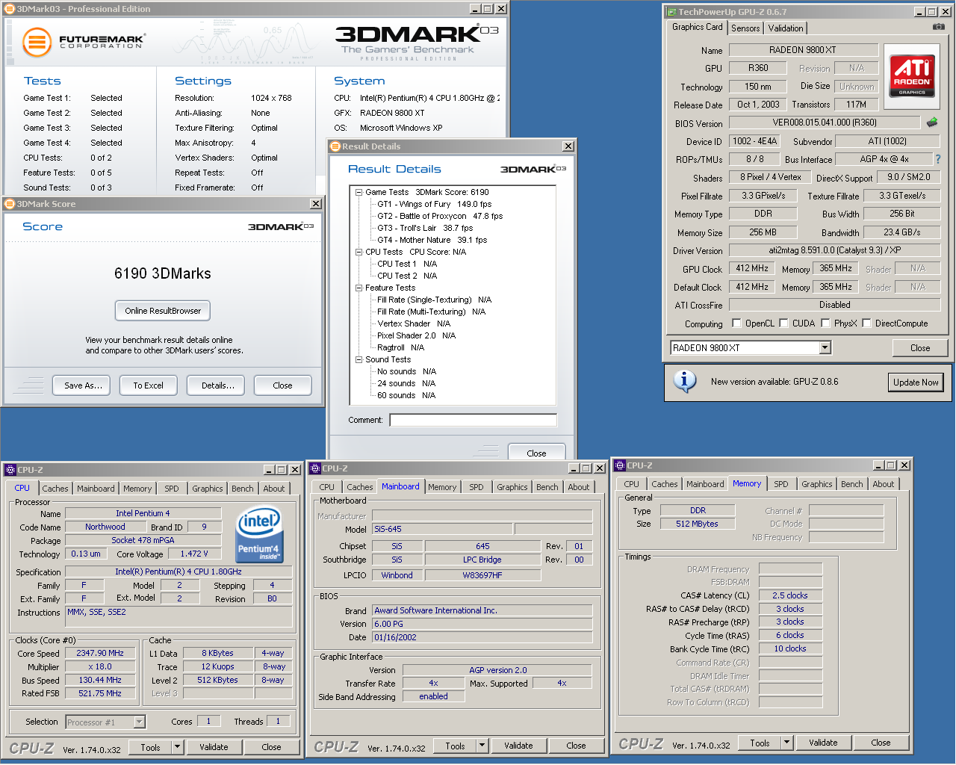This screenshot has height=765, width=956.
Task: Toggle the PhysX checkbox
Action: tap(825, 323)
